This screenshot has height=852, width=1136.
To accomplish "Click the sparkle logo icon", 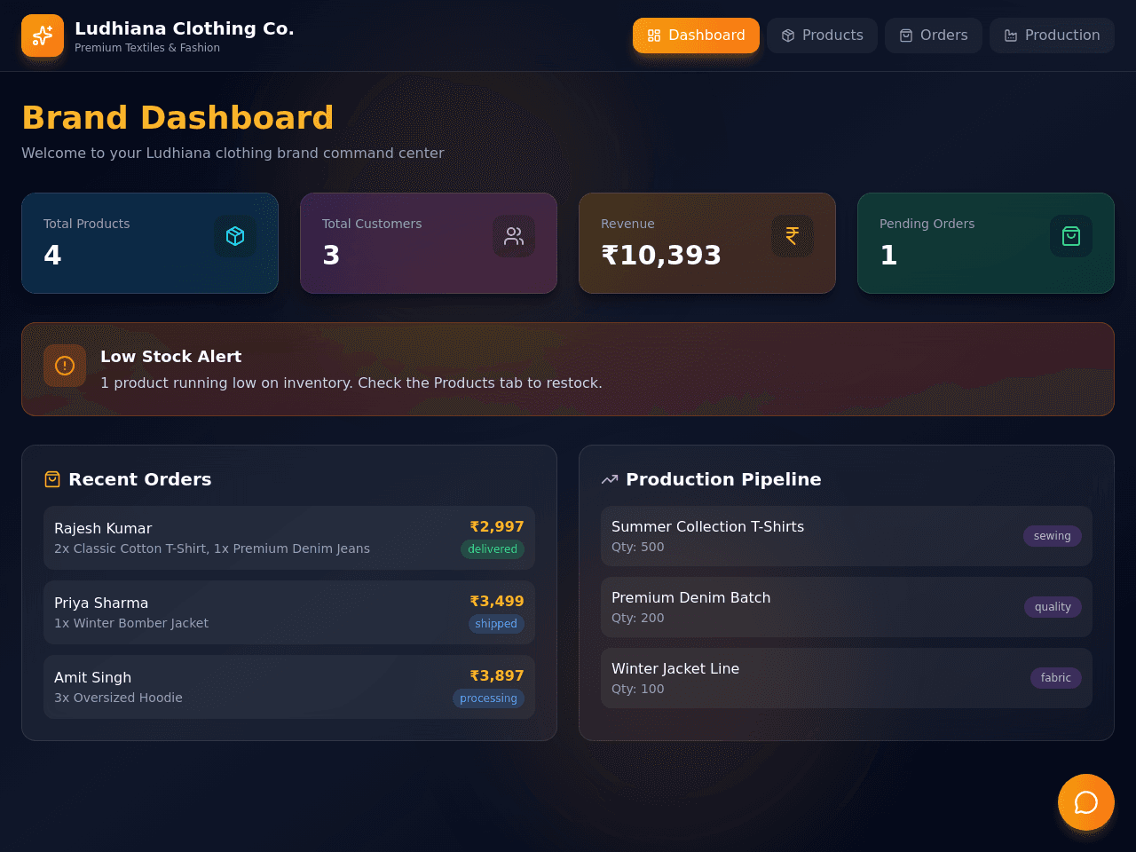I will pyautogui.click(x=43, y=35).
